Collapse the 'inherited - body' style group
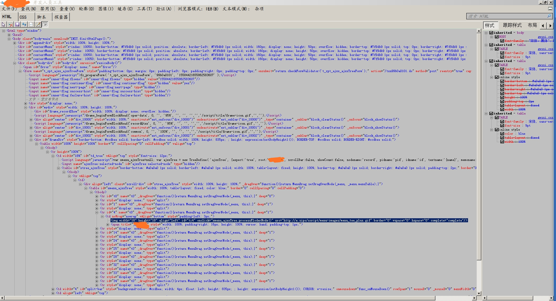This screenshot has width=556, height=301. 486,33
